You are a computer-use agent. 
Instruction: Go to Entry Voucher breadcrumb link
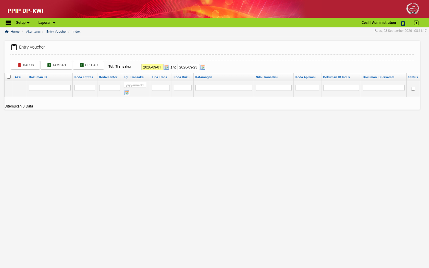(57, 32)
